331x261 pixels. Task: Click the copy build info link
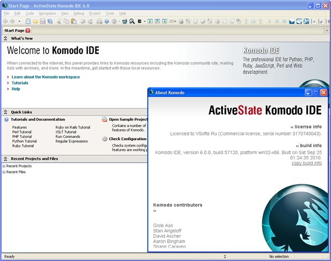click(x=307, y=163)
